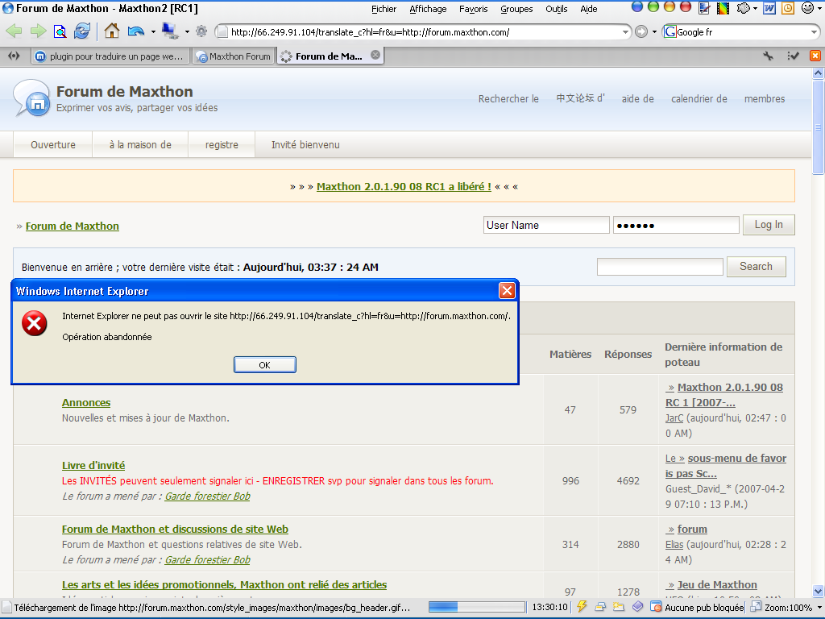Click the purple layered diamond status icon
Screen dimensions: 825x619
coord(637,606)
